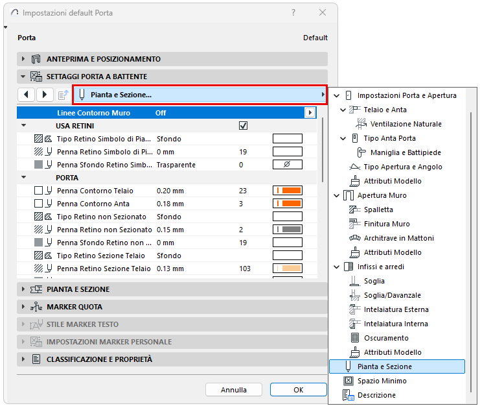Click the parameter list vertical scrollbar
This screenshot has width=480, height=408.
[323, 150]
